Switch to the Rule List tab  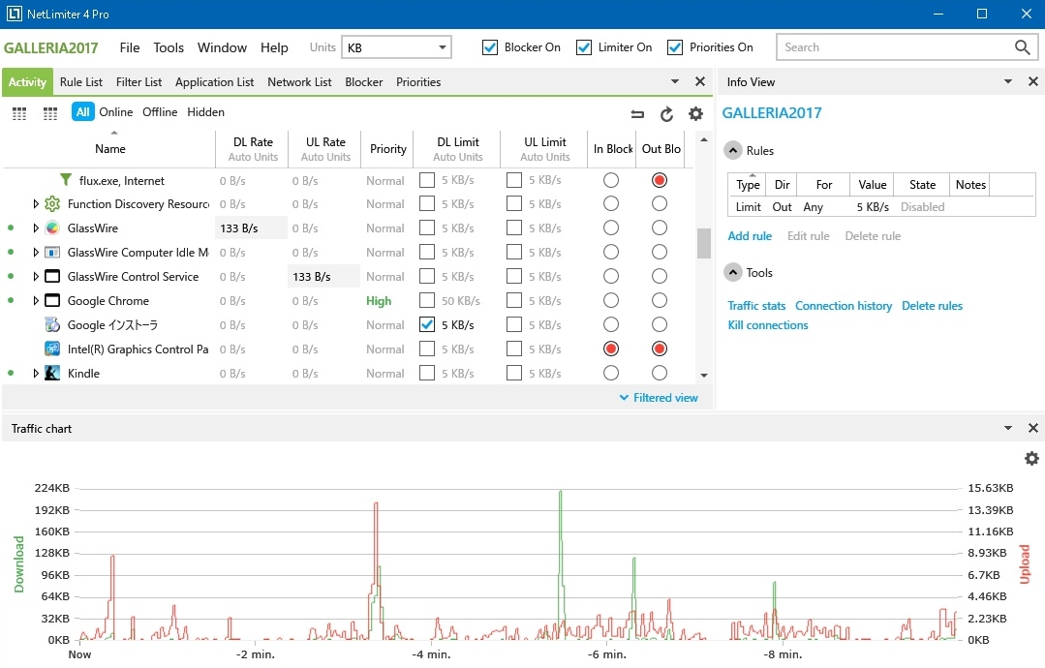(x=81, y=82)
